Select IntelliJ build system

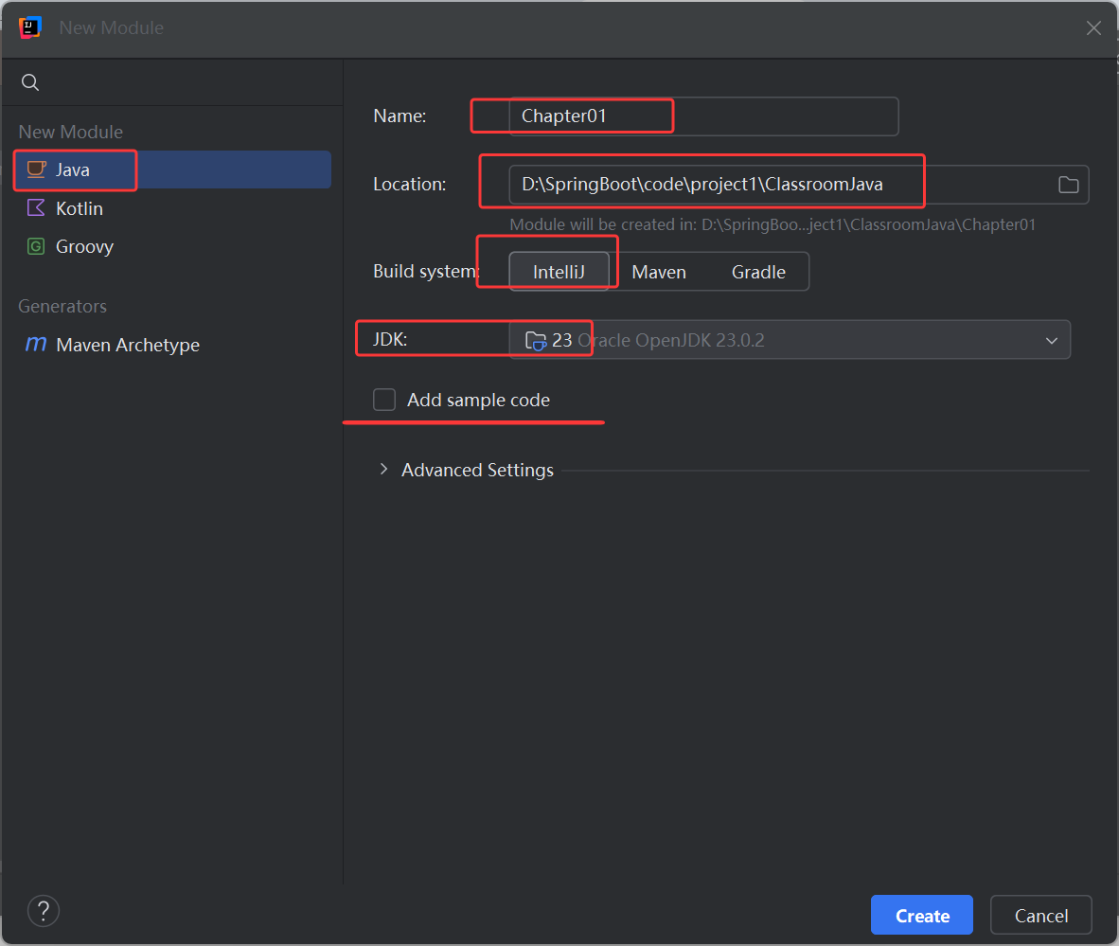[x=559, y=272]
